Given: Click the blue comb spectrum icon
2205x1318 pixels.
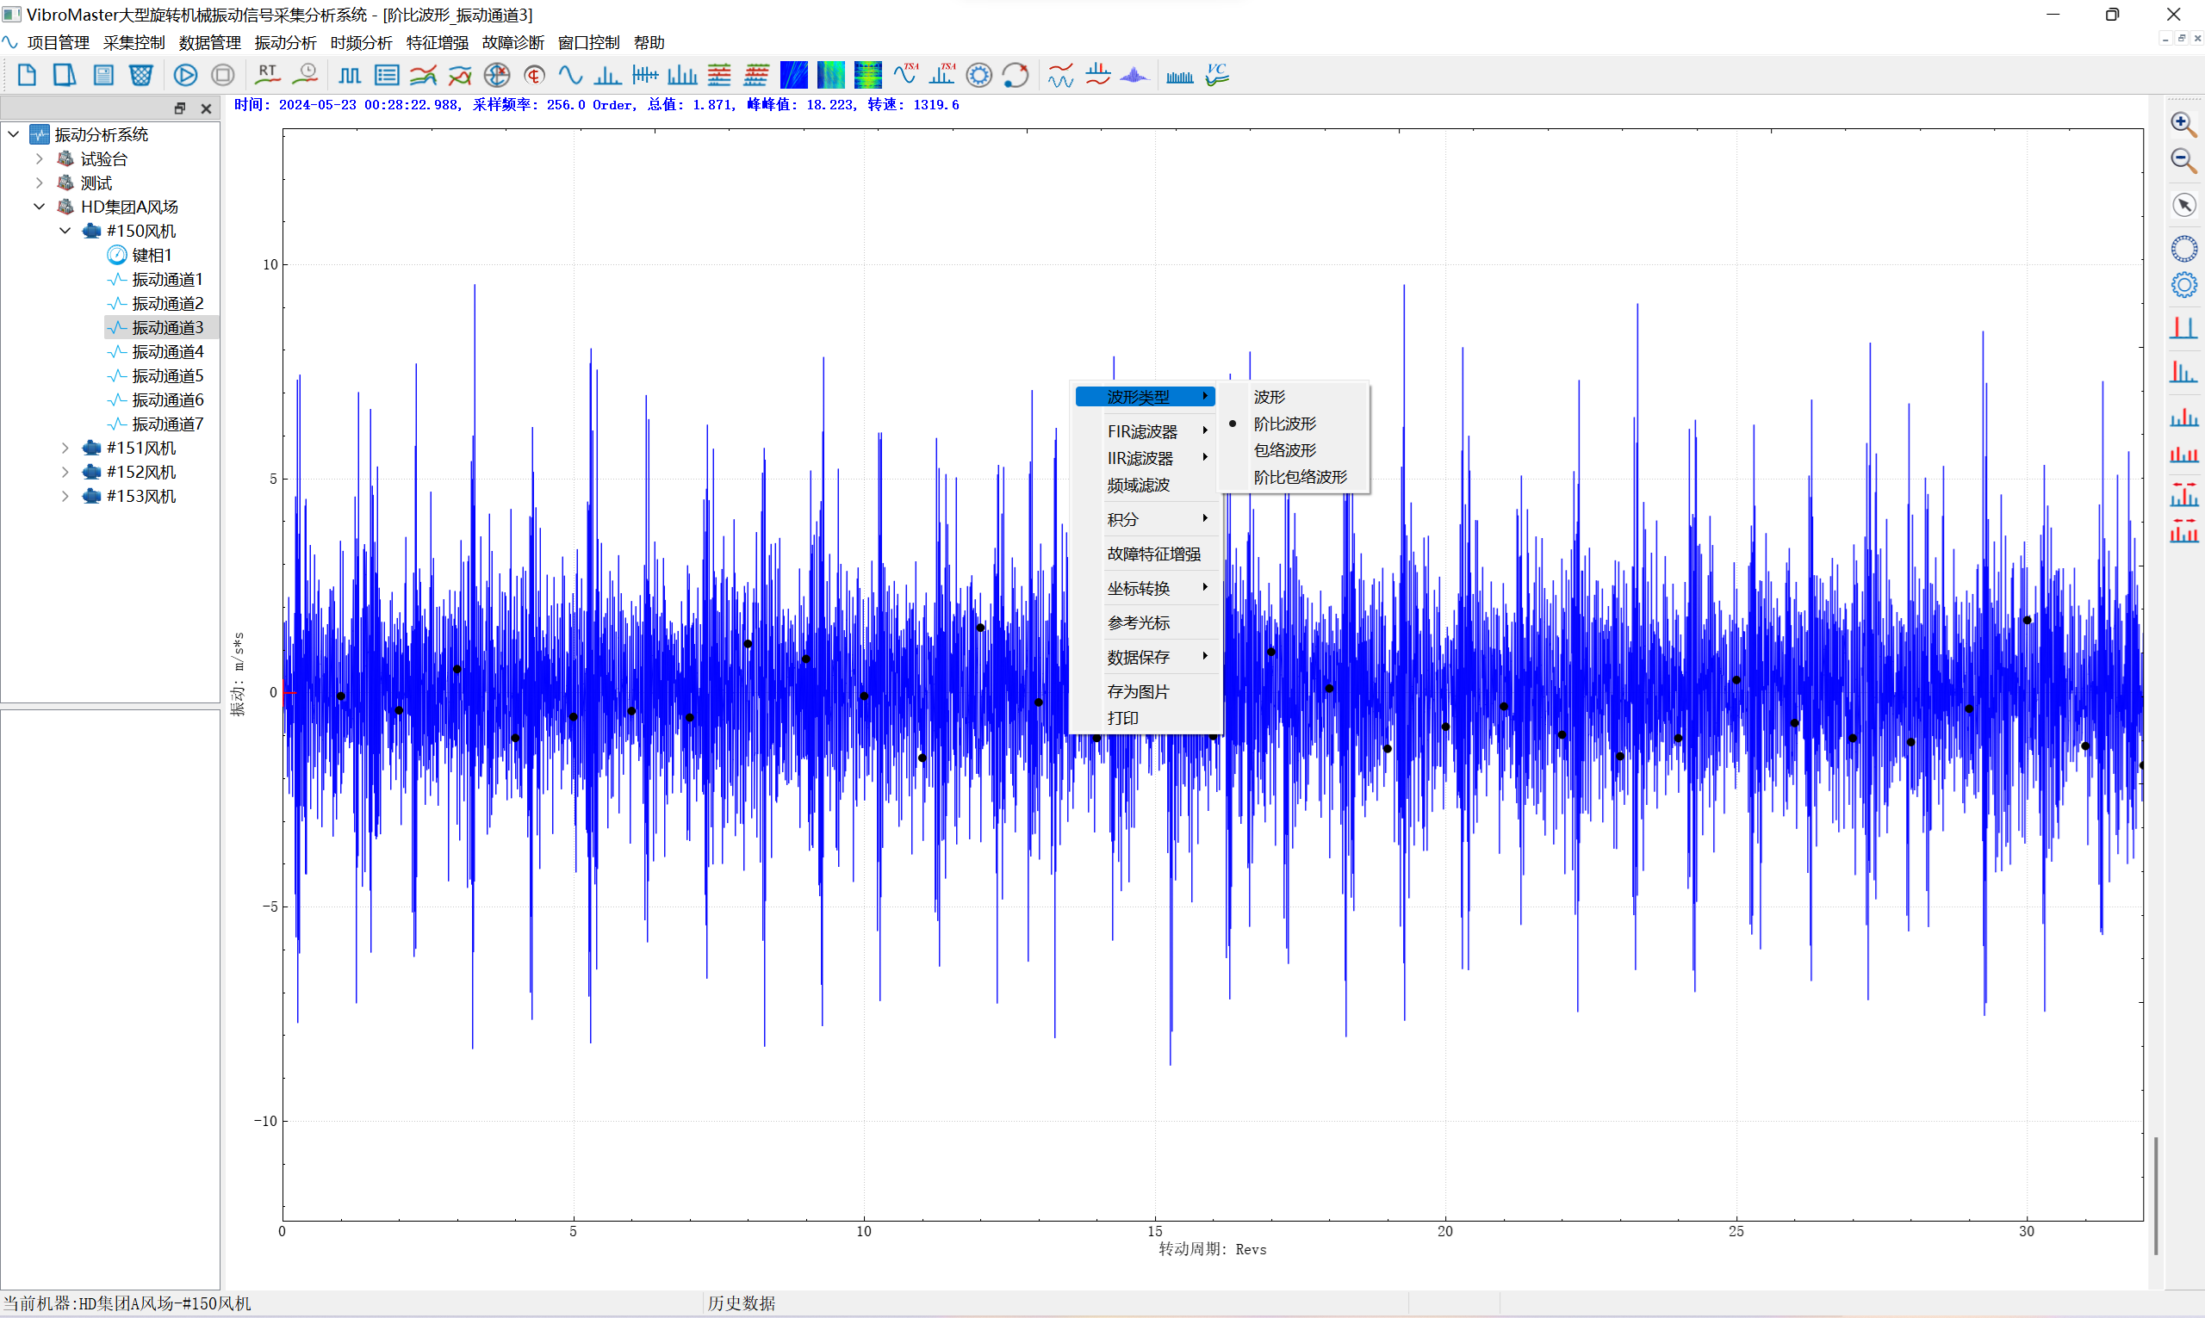Looking at the screenshot, I should [1180, 76].
